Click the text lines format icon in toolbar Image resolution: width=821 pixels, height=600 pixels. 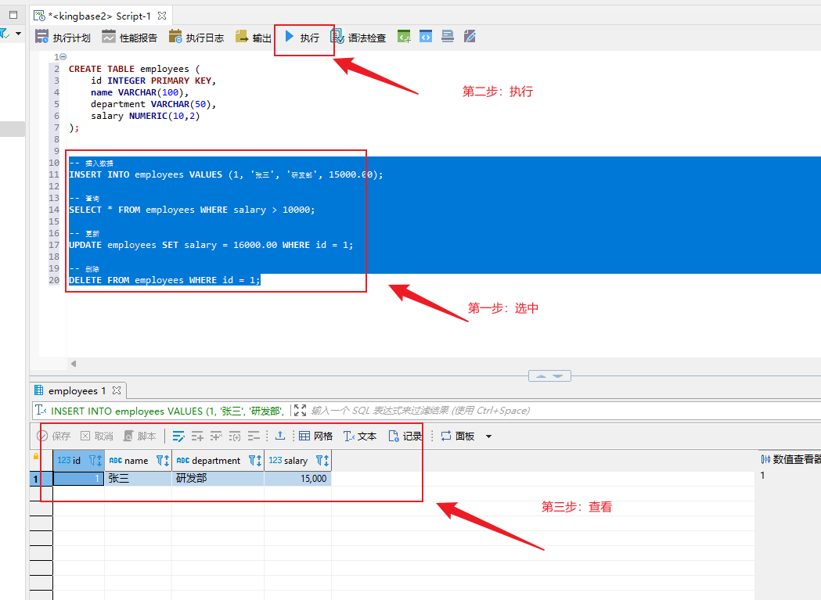[x=448, y=37]
